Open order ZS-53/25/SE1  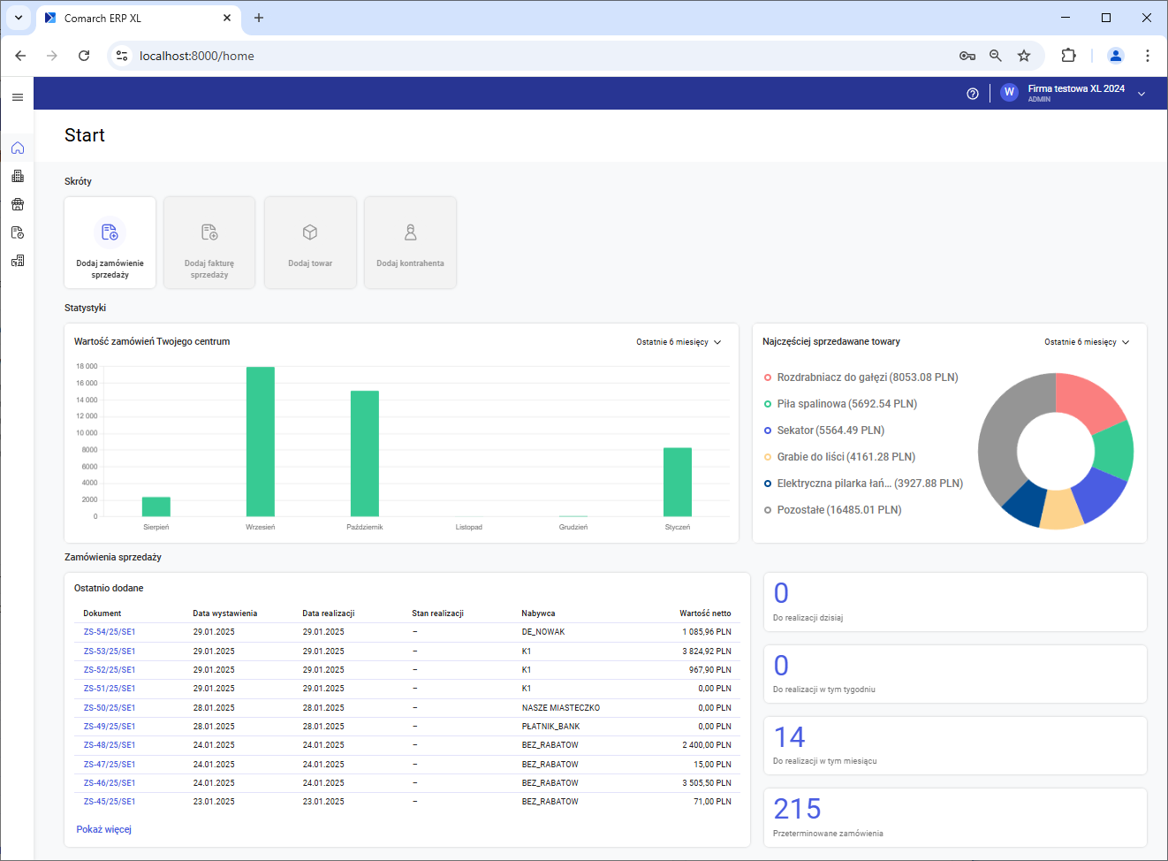[x=110, y=651]
